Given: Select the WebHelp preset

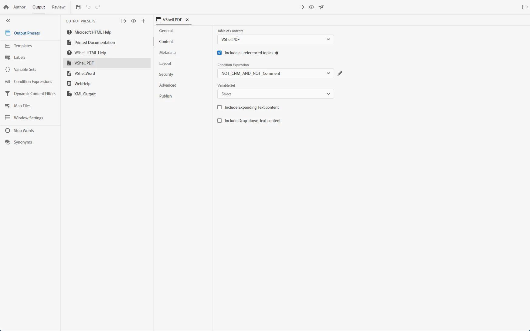Looking at the screenshot, I should coord(107,84).
